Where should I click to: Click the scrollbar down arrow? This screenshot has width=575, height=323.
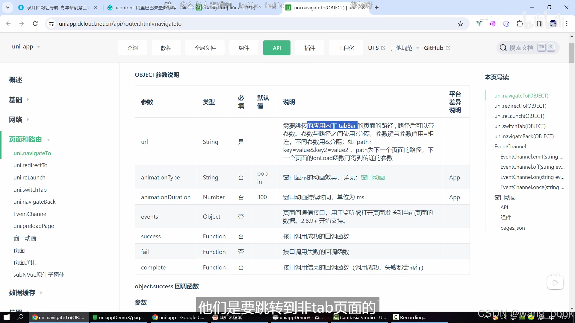pos(572,308)
